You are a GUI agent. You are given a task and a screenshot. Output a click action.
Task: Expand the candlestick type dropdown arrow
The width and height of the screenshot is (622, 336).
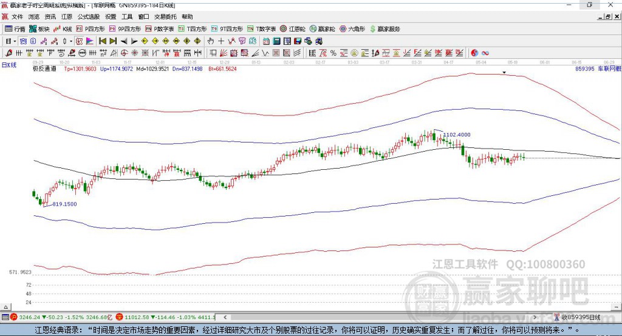[x=71, y=41]
